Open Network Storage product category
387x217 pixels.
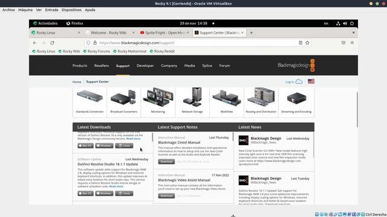[x=192, y=102]
